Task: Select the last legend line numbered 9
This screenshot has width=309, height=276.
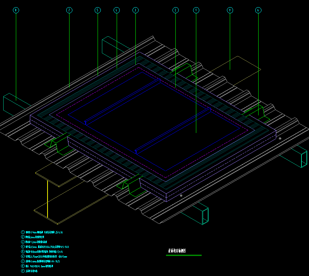Action: [x=29, y=271]
